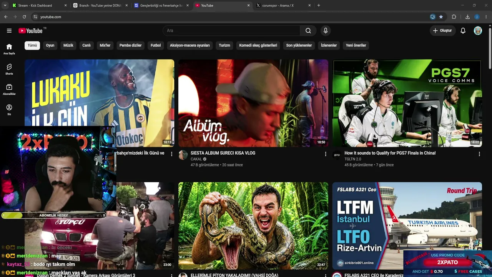Open the SIESTA ALBUM SURECI KISA VLOG title

point(223,153)
